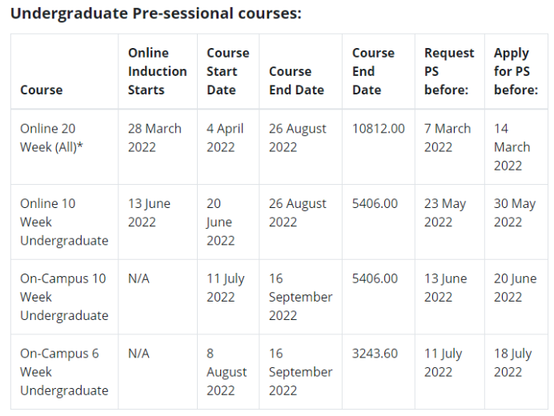Click the Undergraduate Pre-sessional courses heading
The image size is (554, 416).
tap(156, 14)
